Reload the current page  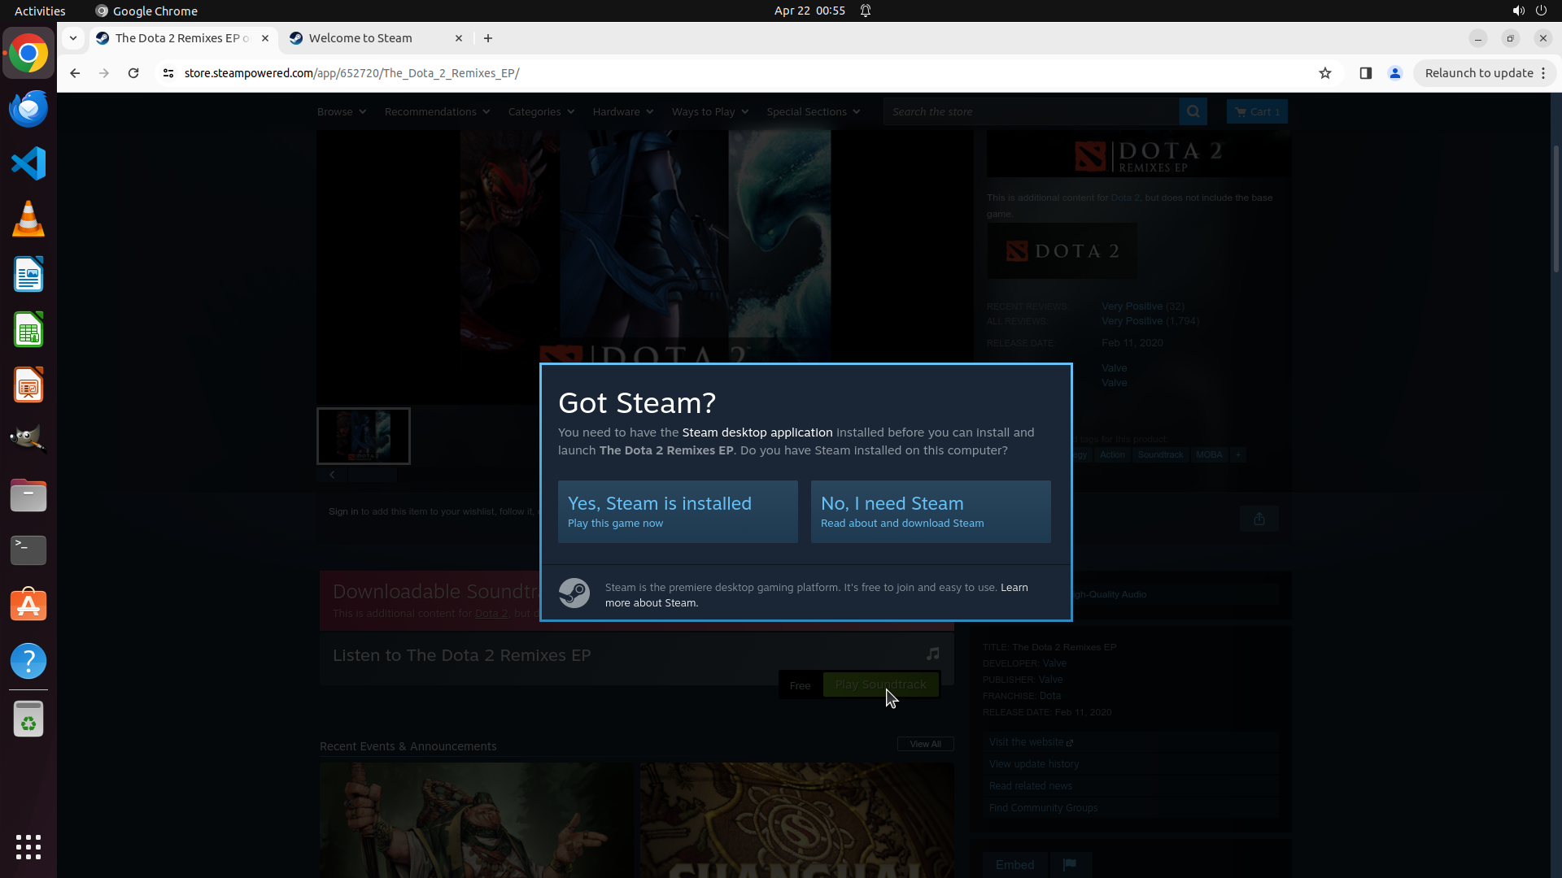[133, 73]
